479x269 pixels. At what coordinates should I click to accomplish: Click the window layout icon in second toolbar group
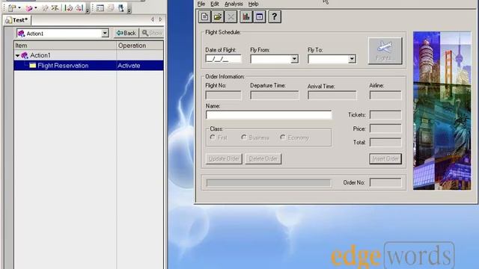pyautogui.click(x=100, y=8)
